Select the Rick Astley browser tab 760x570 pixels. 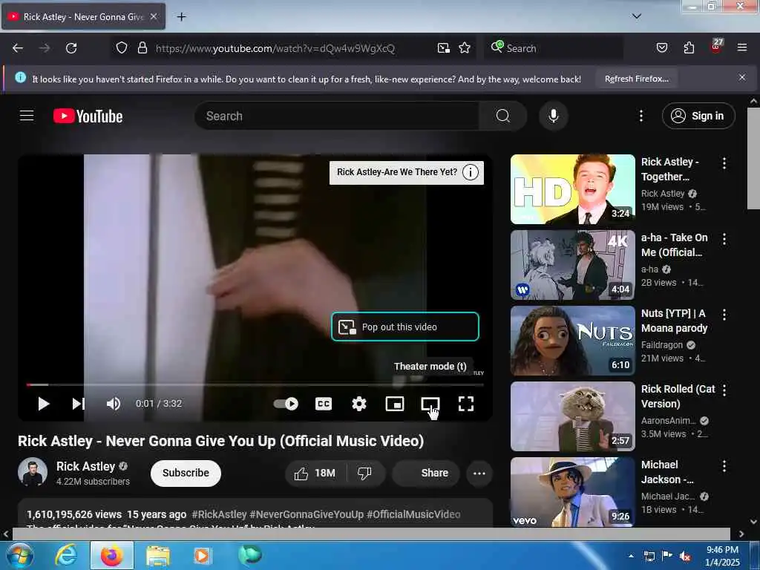[83, 16]
